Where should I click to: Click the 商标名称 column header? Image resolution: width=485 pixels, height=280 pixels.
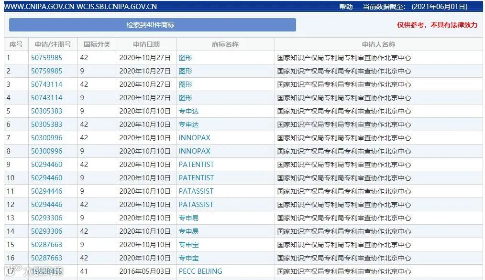225,44
